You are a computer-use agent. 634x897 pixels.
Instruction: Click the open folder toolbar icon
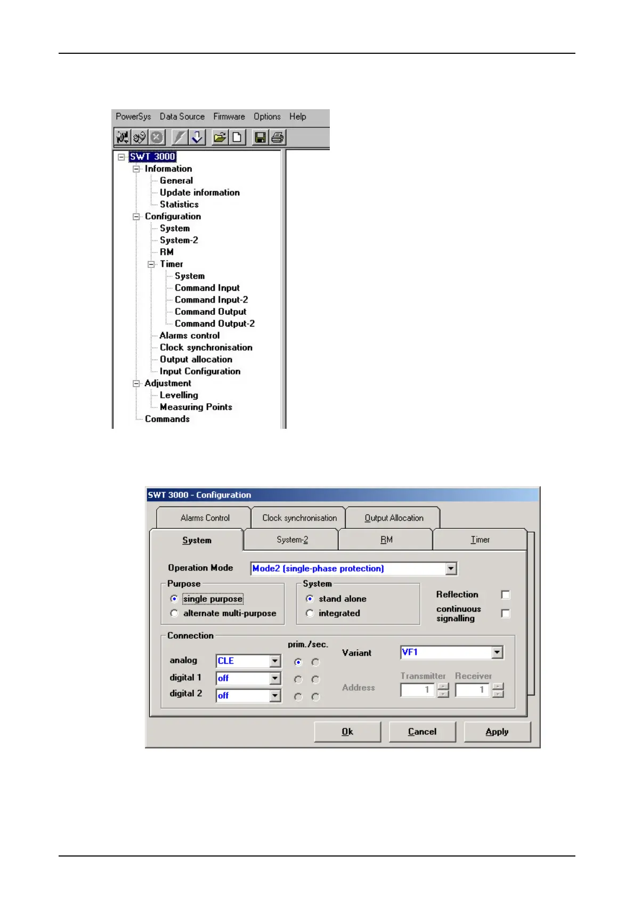point(220,137)
